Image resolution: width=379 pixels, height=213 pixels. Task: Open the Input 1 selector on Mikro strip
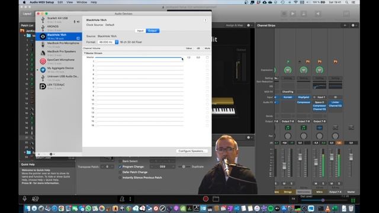point(320,97)
